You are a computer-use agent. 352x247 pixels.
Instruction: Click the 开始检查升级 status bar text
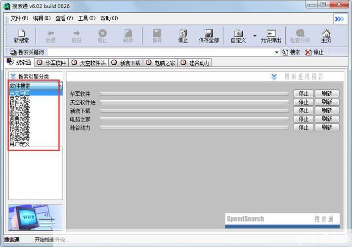[51, 240]
